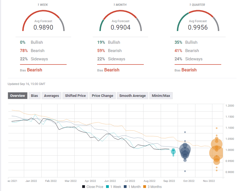Viewport: 244px width, 191px height.
Task: Switch to the Overview tab
Action: pyautogui.click(x=18, y=96)
